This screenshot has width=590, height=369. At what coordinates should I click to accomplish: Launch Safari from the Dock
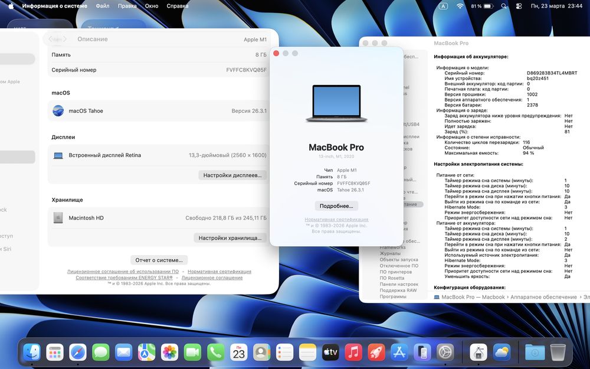coord(78,353)
